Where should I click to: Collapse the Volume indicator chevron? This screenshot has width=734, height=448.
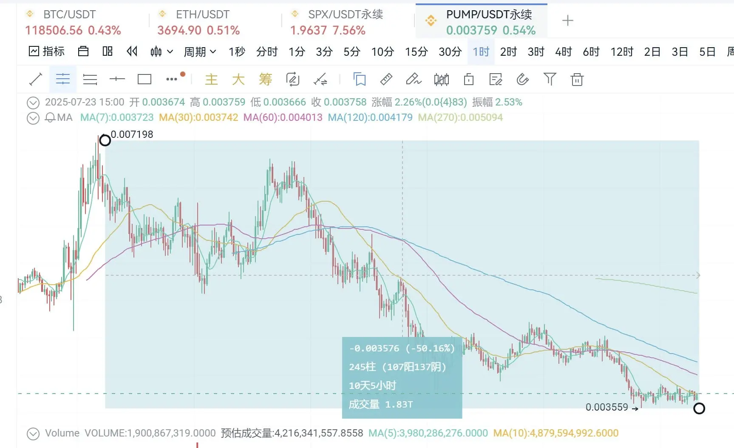coord(33,434)
